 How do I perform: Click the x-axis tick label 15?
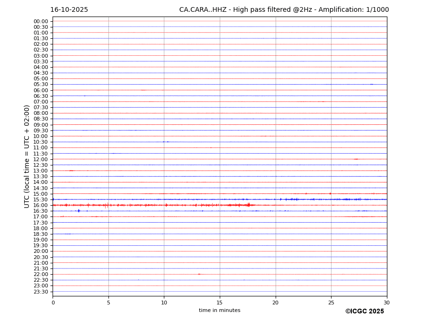click(x=220, y=303)
